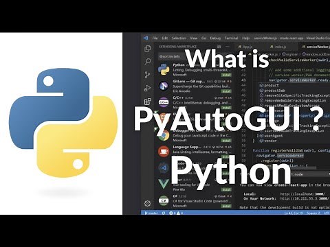Click the filter extensions icon in Marketplace header
Image resolution: width=330 pixels, height=247 pixels.
pyautogui.click(x=219, y=47)
